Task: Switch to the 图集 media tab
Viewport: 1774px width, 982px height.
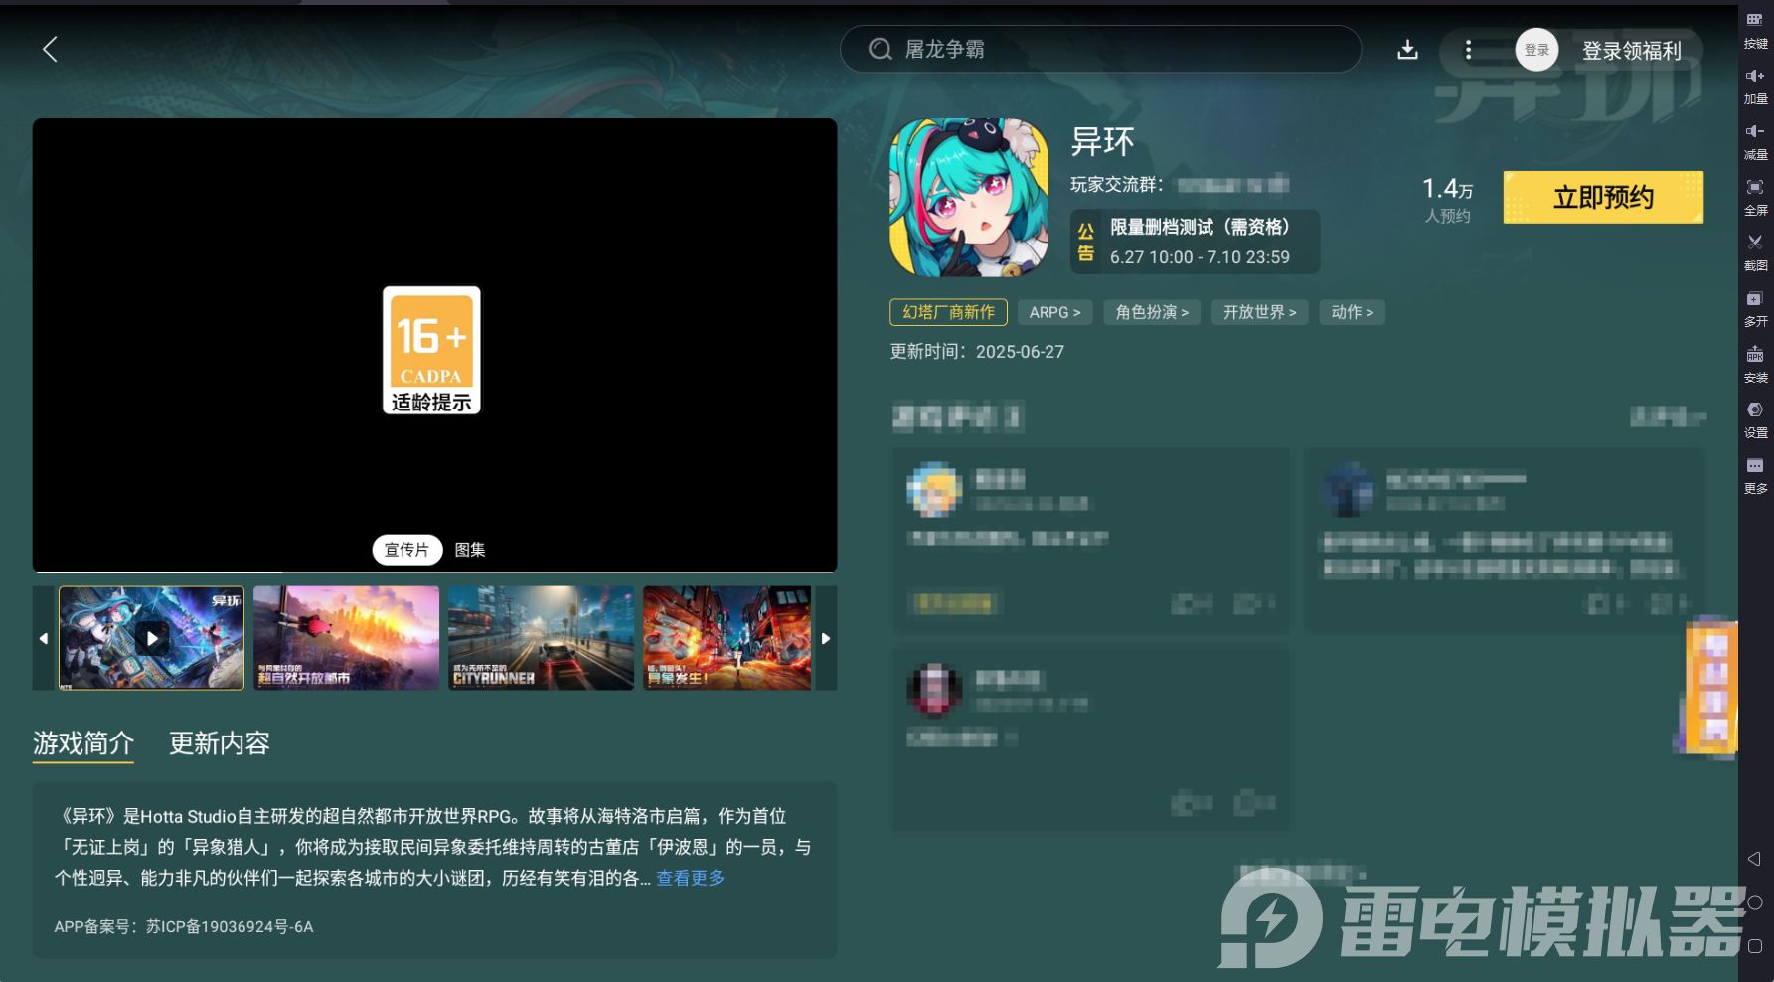Action: (468, 550)
